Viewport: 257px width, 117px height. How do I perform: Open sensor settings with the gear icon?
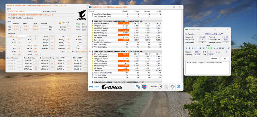(x=172, y=86)
